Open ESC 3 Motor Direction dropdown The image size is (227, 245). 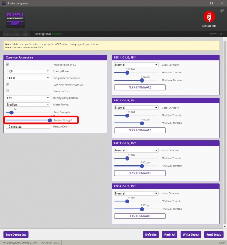[136, 150]
